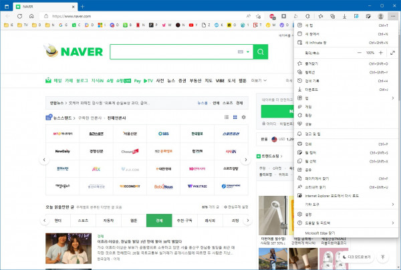Open the couple photo article thumbnail
401x270 pixels.
pos(69,248)
